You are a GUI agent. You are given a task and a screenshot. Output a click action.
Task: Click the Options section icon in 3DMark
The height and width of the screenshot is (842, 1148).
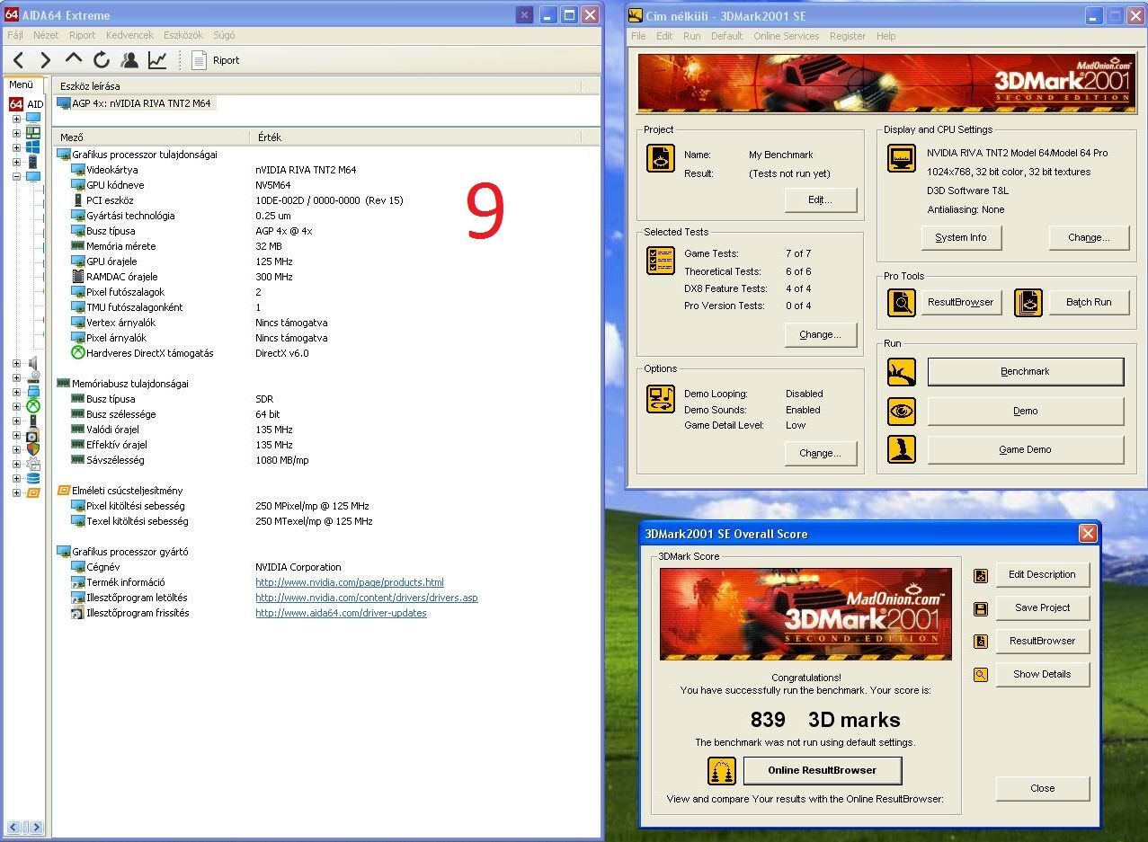(661, 397)
